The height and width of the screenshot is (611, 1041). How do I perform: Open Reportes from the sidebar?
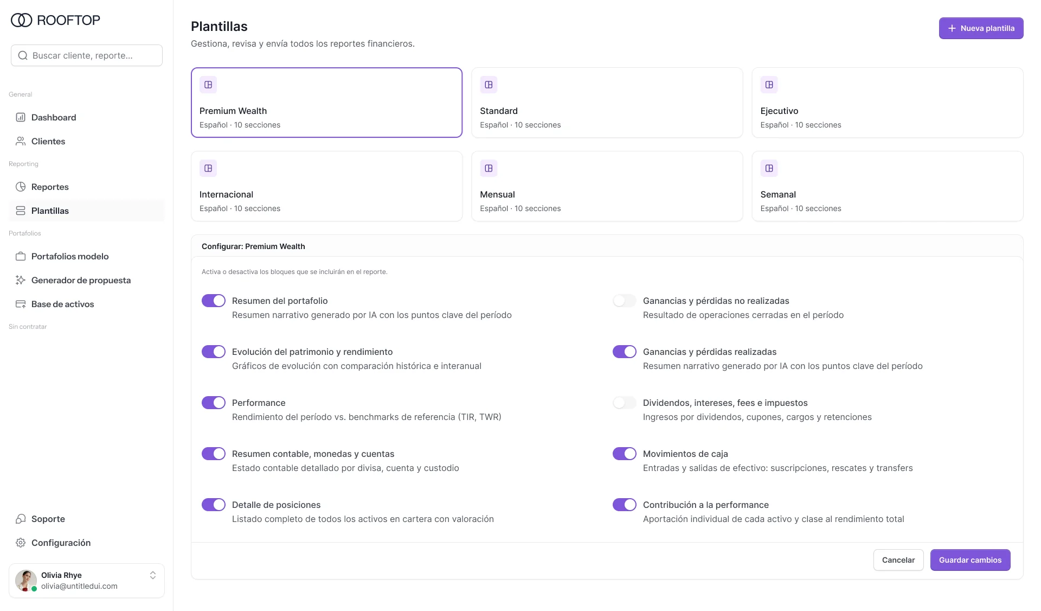click(x=87, y=187)
